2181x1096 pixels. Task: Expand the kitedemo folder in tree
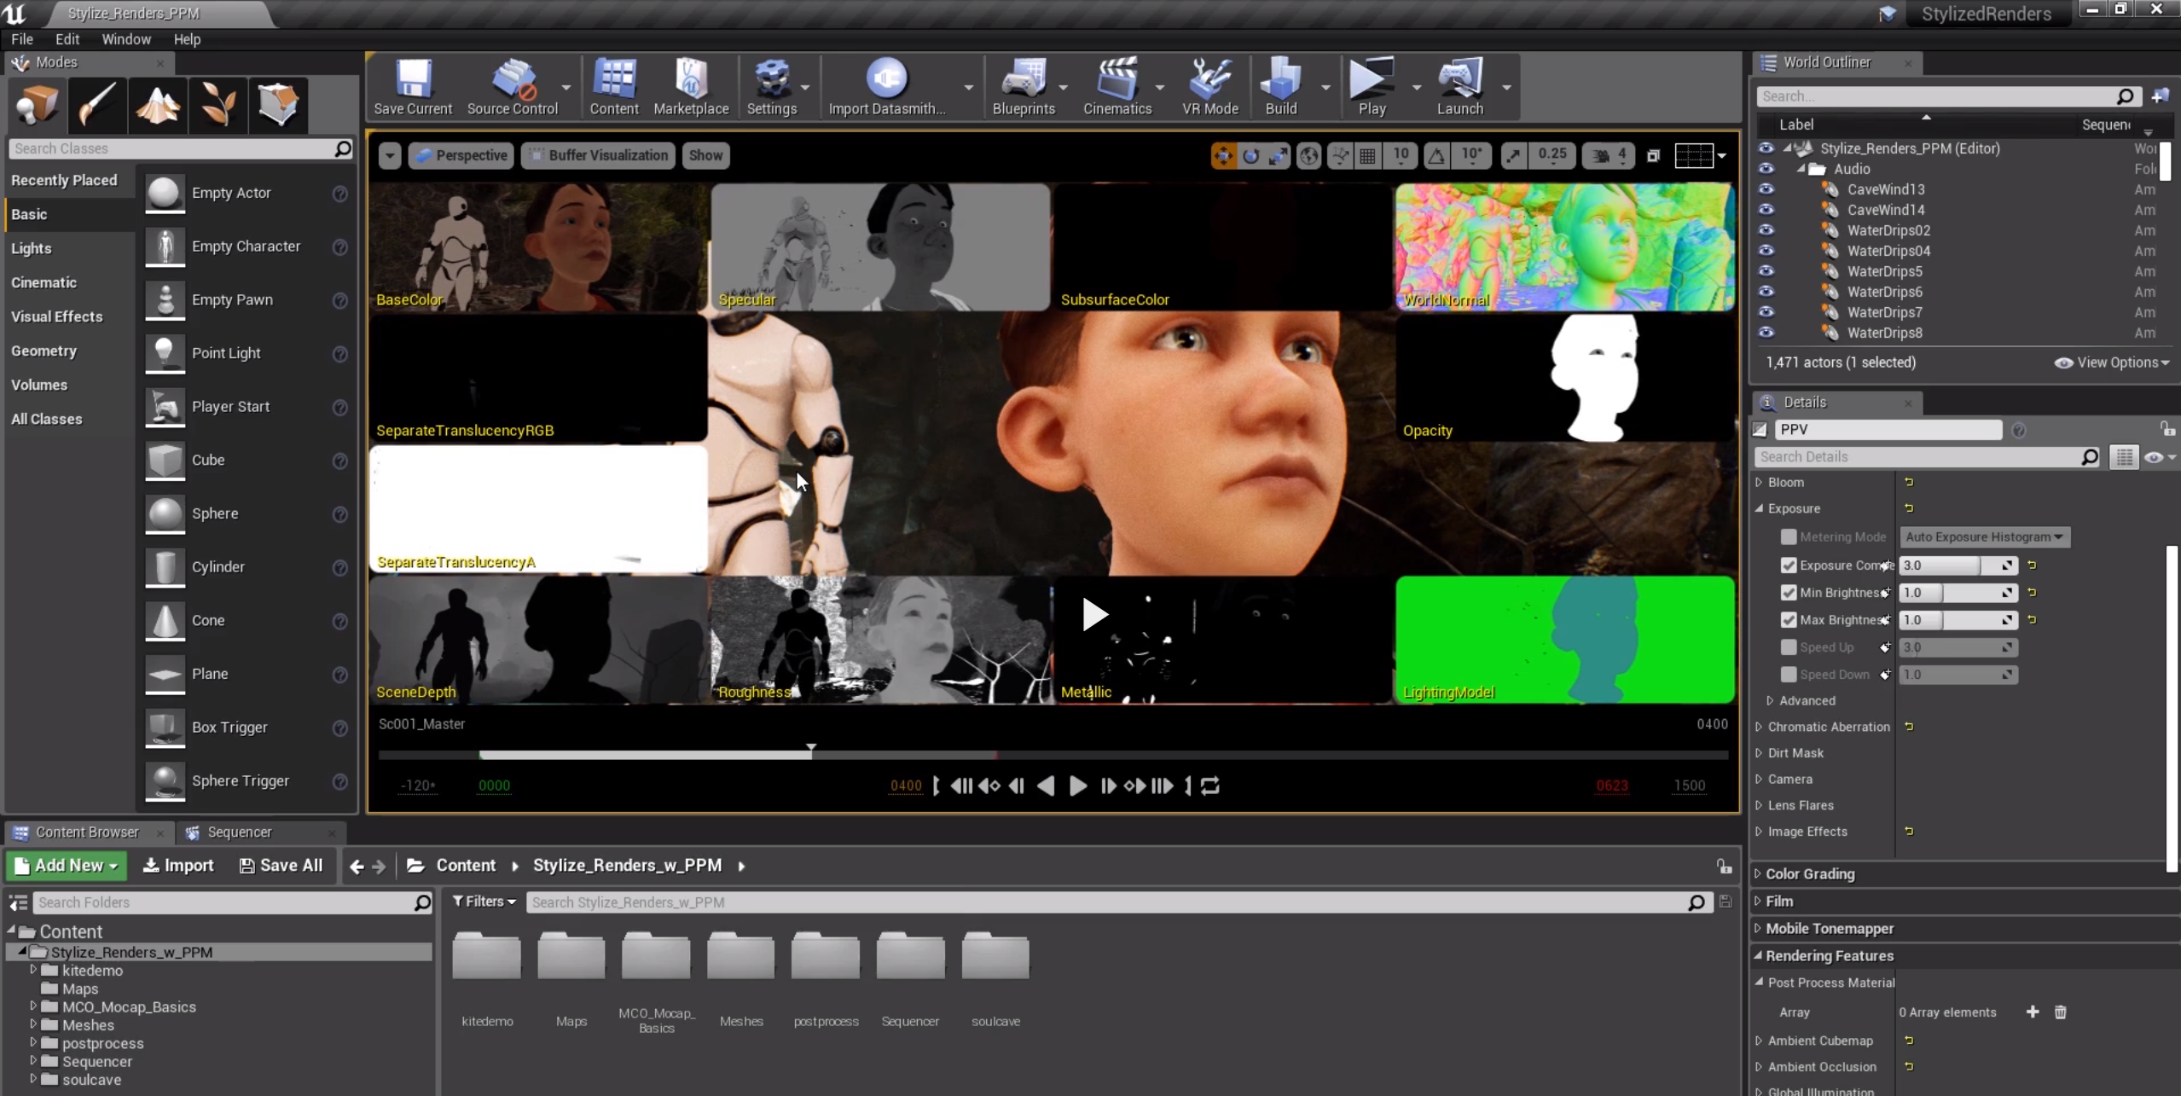(33, 970)
